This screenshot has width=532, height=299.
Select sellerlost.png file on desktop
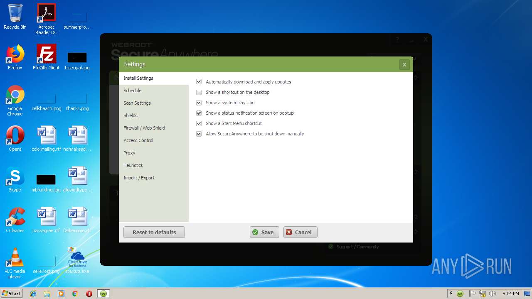click(x=46, y=265)
